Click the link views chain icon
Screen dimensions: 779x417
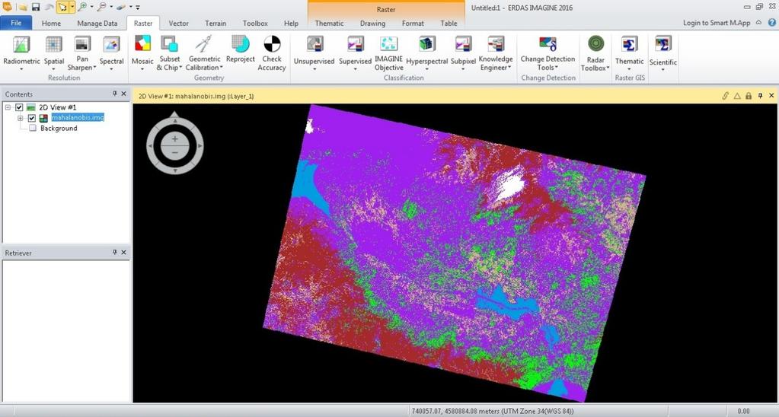point(726,96)
